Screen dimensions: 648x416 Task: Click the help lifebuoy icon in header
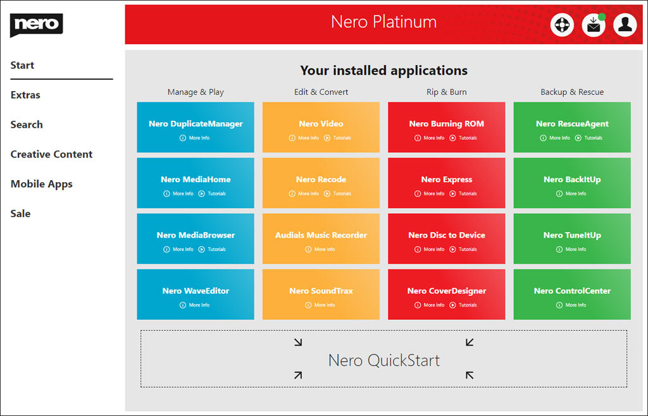(561, 25)
